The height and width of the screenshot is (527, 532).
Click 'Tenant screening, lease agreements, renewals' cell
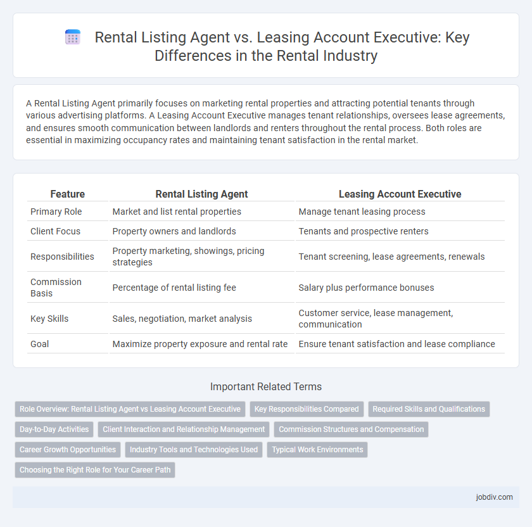coord(400,257)
